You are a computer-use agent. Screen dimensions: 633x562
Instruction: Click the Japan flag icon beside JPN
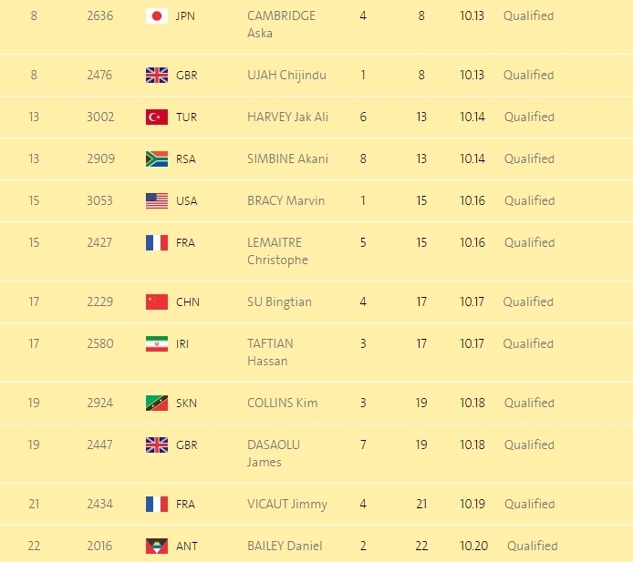coord(157,15)
